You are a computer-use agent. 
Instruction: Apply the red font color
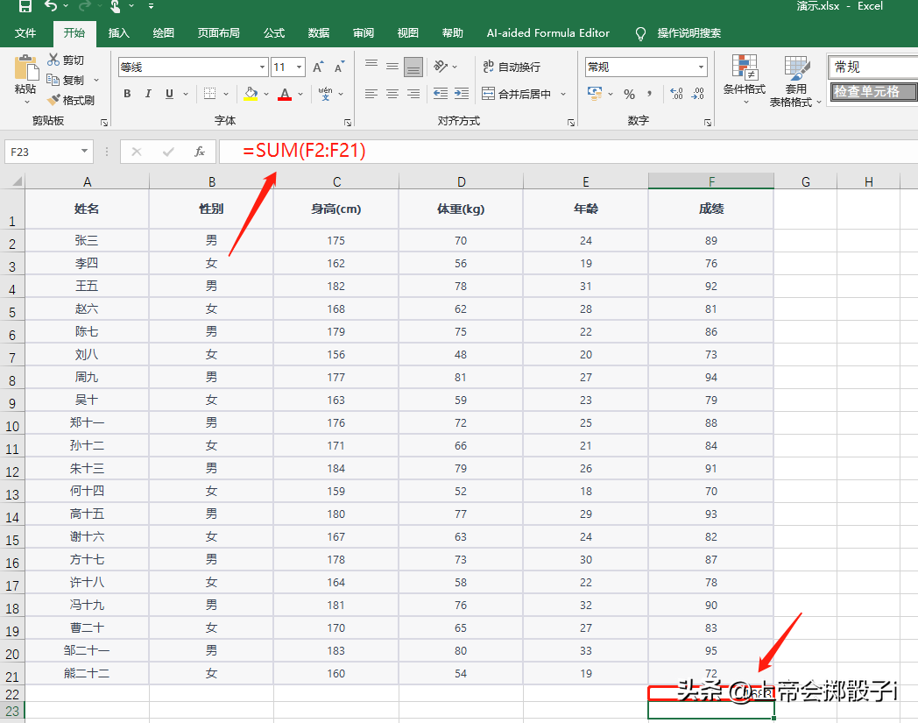coord(285,93)
